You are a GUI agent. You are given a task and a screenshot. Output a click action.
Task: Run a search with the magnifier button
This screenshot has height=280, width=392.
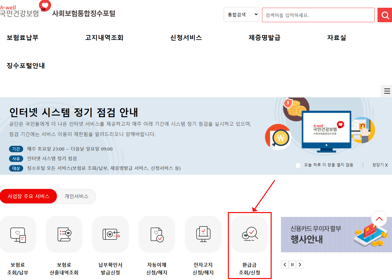(x=385, y=15)
